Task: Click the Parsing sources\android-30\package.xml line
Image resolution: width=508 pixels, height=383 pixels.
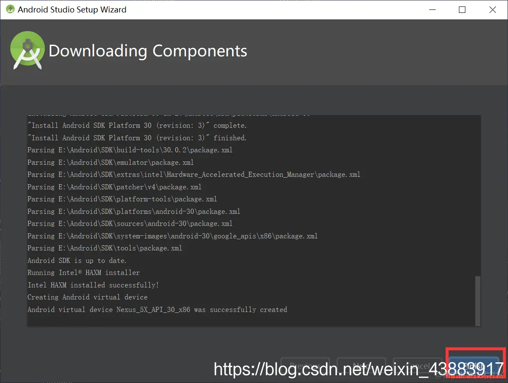Action: (130, 224)
